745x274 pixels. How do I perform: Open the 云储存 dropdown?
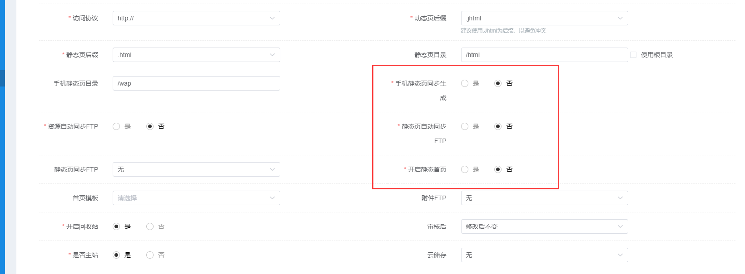coord(544,255)
